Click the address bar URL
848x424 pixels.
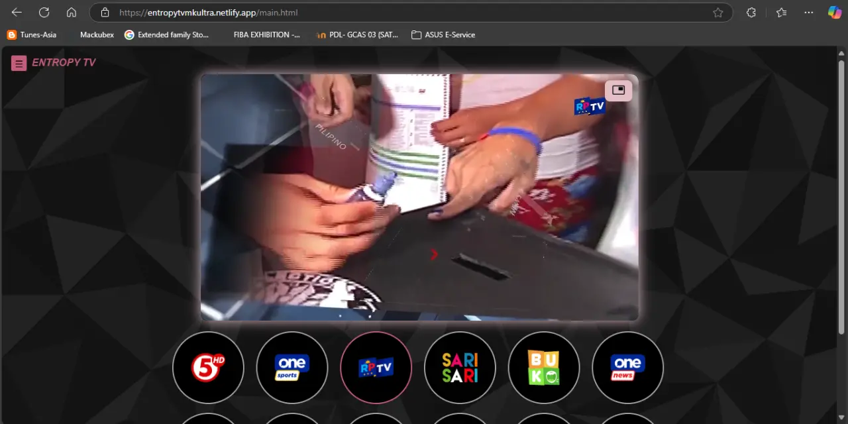point(208,13)
